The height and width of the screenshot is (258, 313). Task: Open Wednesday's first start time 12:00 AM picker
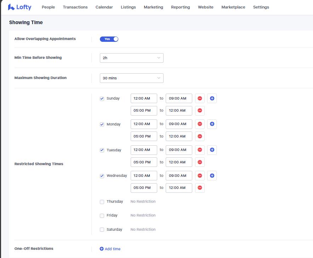pos(144,176)
